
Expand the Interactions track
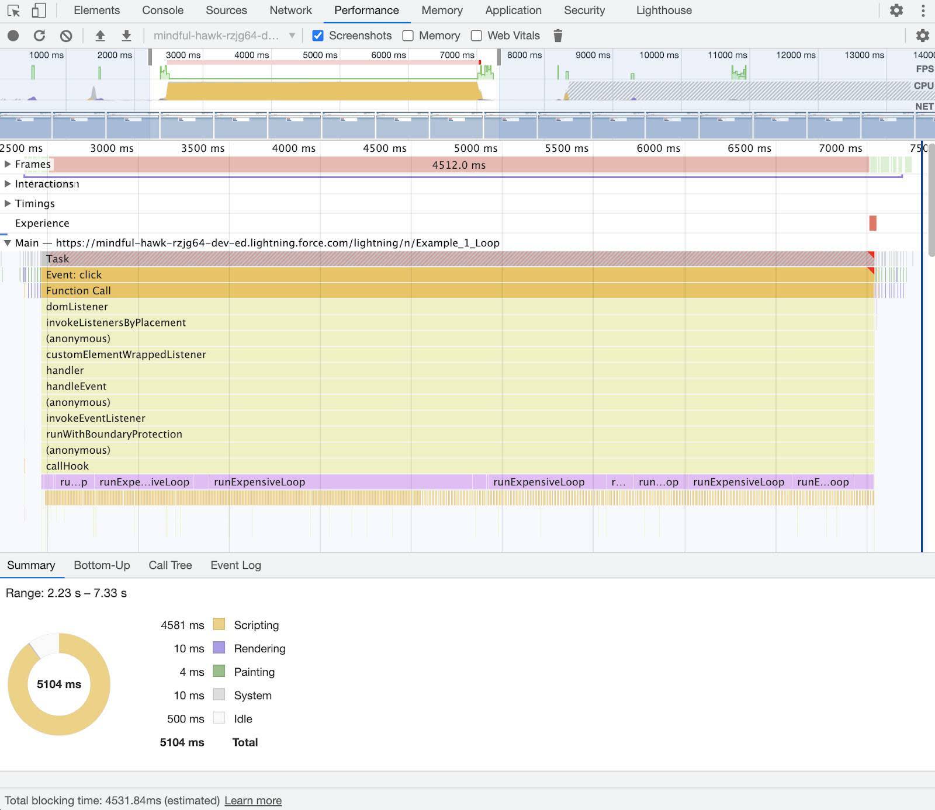click(8, 183)
